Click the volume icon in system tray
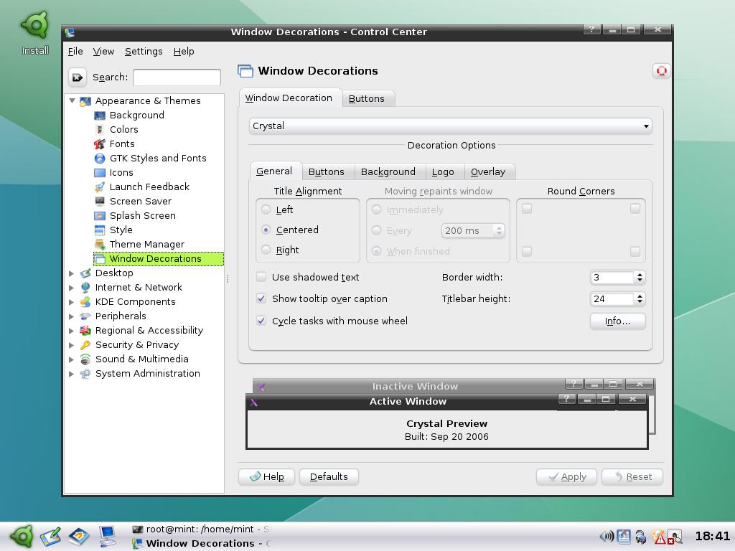Viewport: 735px width, 551px height. [607, 537]
